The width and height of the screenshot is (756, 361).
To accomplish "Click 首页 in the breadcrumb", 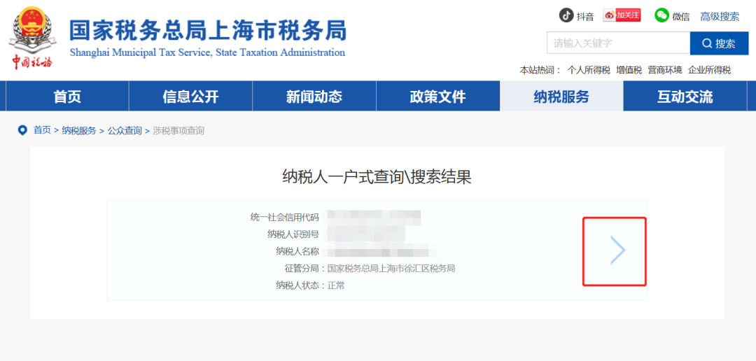I will [42, 131].
